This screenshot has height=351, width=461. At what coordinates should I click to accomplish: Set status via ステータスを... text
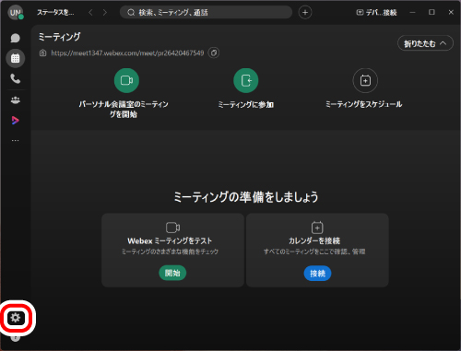click(x=55, y=13)
